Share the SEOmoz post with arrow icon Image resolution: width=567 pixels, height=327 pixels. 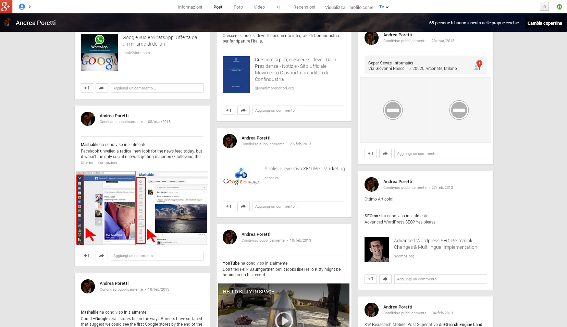pyautogui.click(x=385, y=279)
